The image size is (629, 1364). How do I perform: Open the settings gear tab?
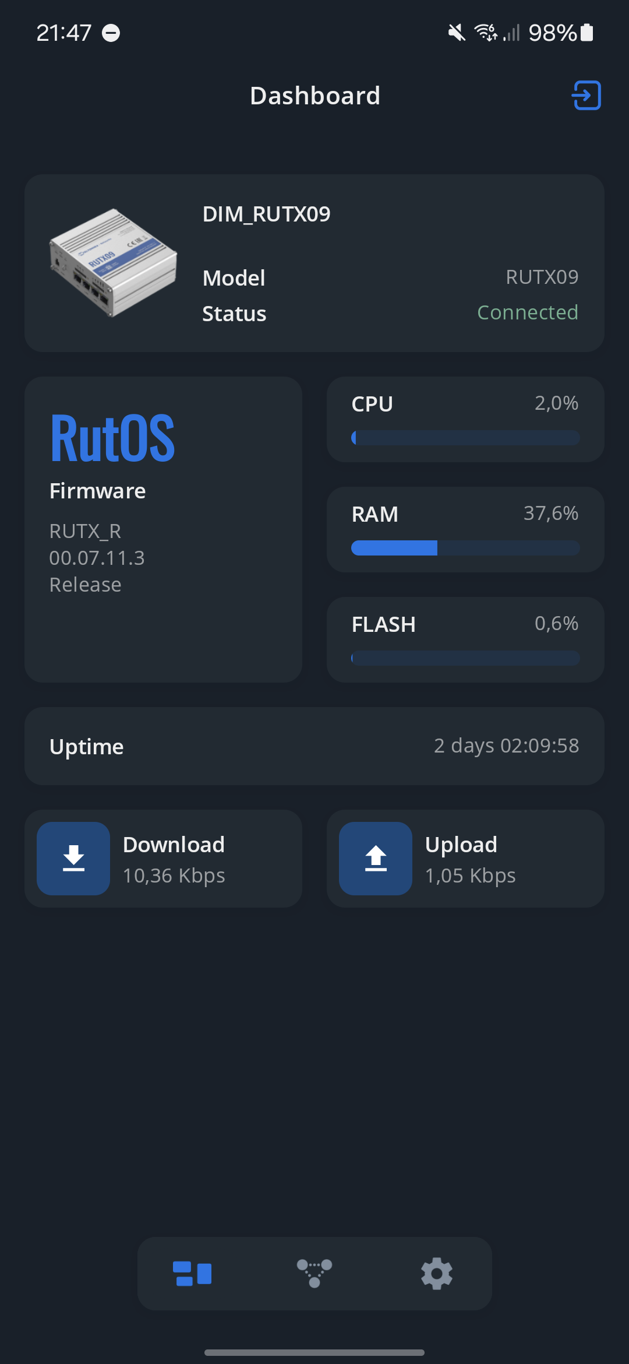pos(437,1274)
